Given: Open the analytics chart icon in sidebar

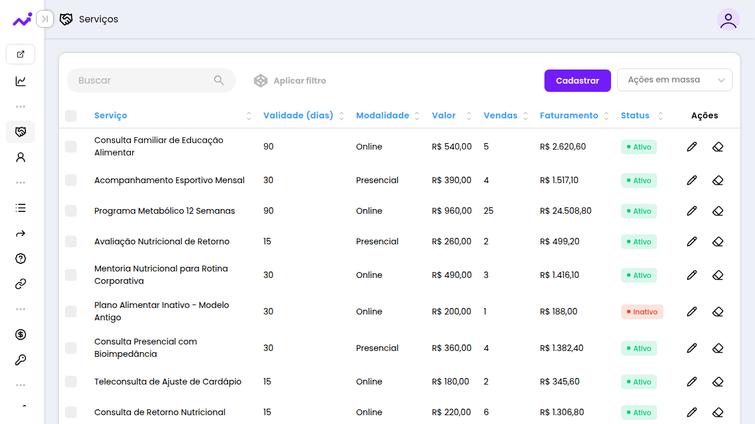Looking at the screenshot, I should point(21,81).
